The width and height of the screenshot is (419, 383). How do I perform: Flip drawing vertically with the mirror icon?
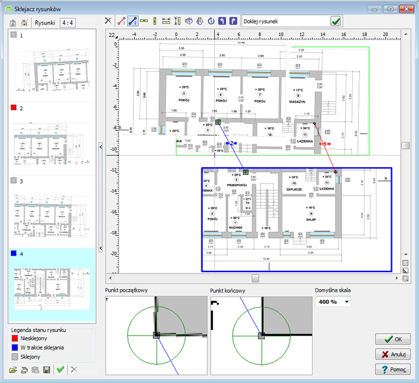(188, 21)
